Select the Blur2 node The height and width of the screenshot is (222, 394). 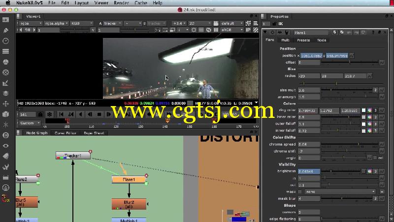point(129,204)
